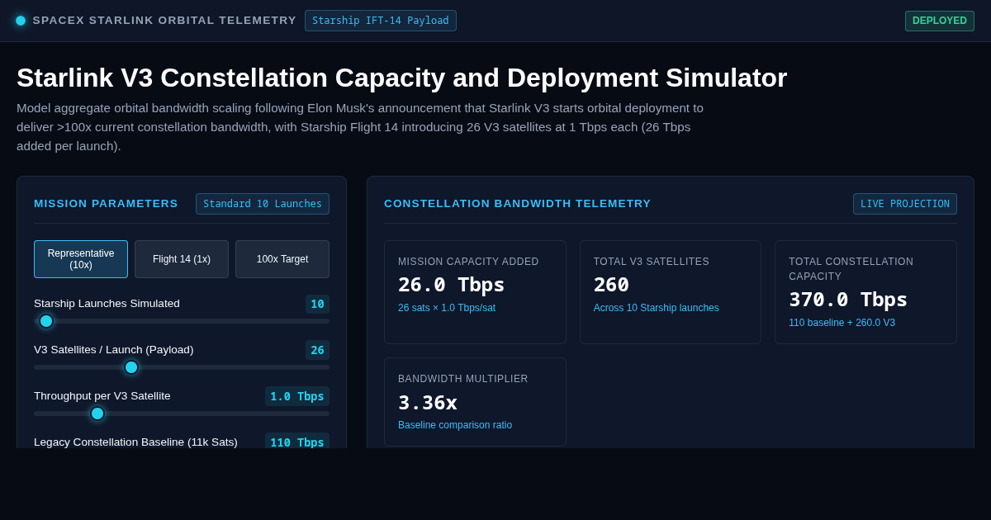Choose the 100x Target preset
Image resolution: width=991 pixels, height=520 pixels.
tap(282, 259)
